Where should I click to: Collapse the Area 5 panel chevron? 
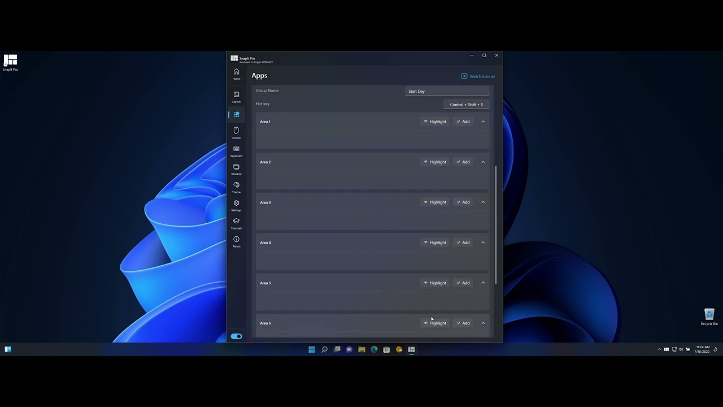[483, 283]
